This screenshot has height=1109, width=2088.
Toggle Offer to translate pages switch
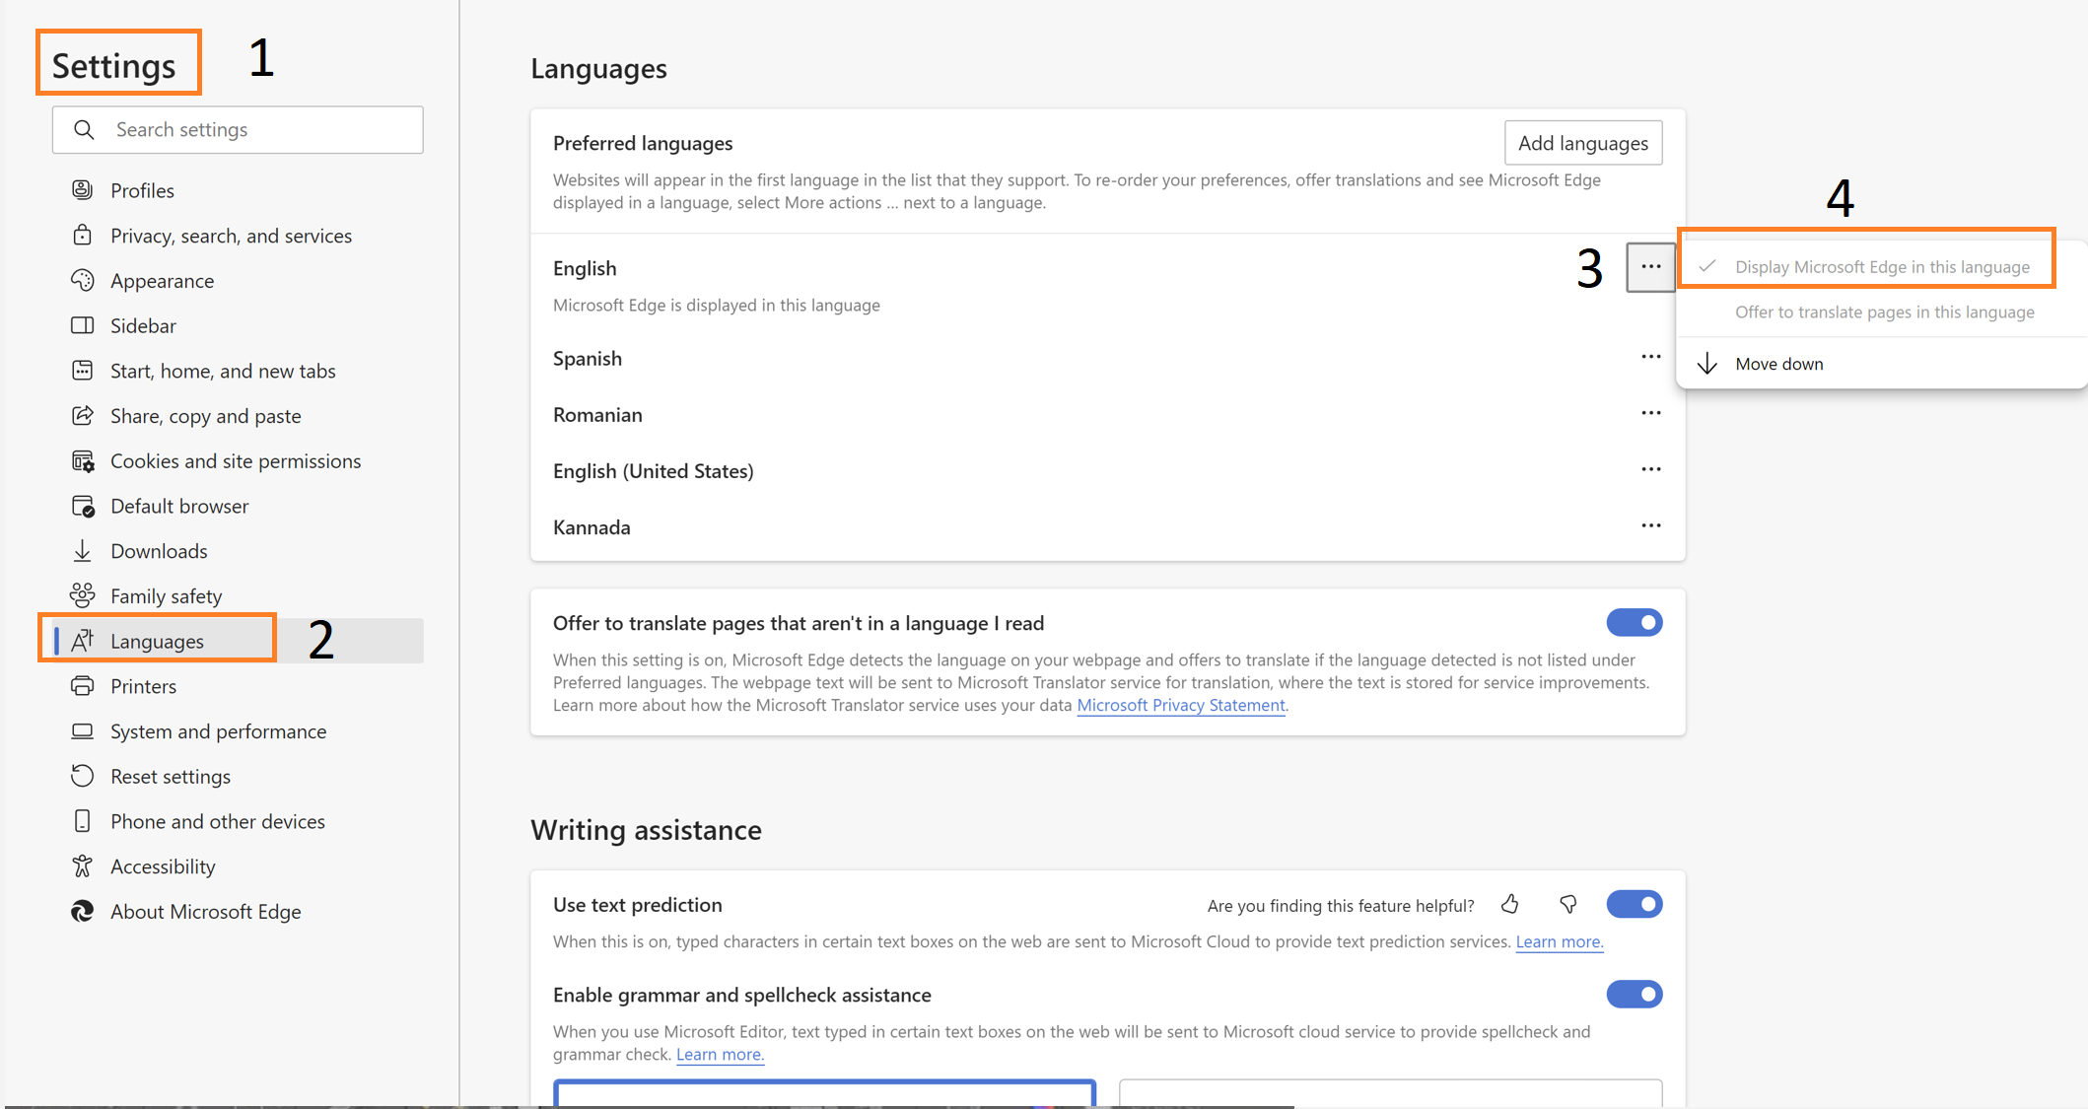pyautogui.click(x=1634, y=623)
